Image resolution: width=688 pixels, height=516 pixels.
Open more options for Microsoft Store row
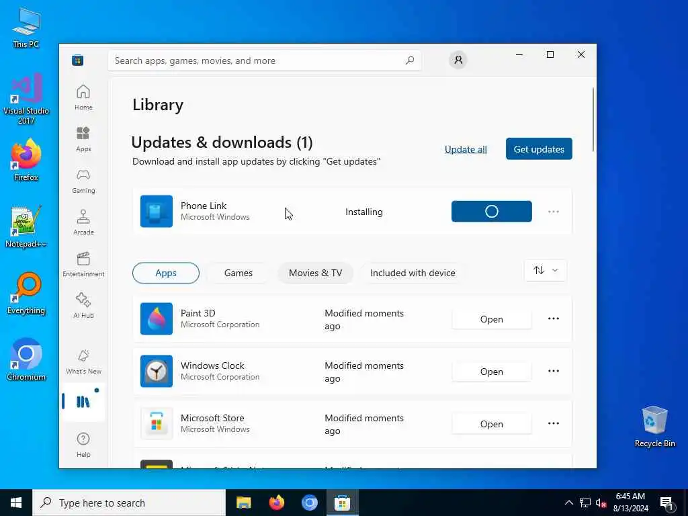tap(554, 423)
